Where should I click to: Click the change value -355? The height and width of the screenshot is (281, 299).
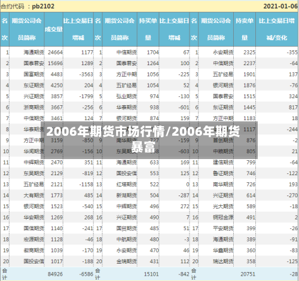(x=292, y=53)
